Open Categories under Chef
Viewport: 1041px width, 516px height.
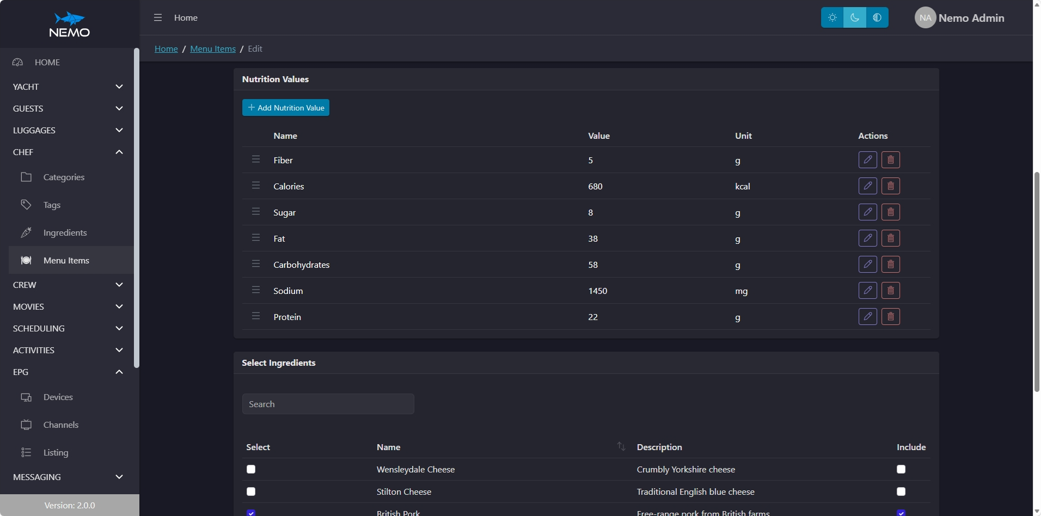71,177
